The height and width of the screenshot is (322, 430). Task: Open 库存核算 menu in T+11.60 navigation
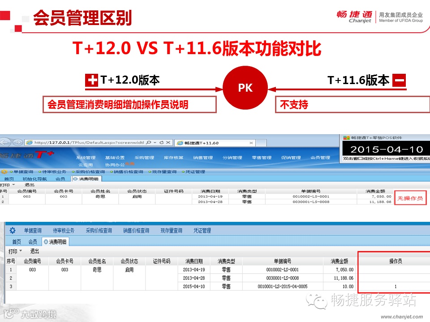click(x=174, y=158)
